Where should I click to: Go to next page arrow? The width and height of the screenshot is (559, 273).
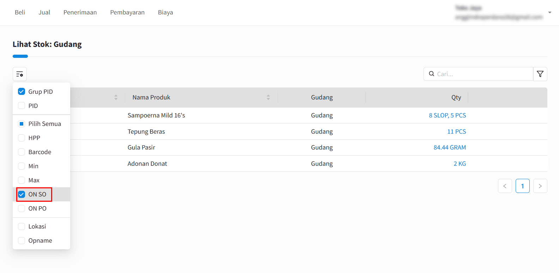click(x=540, y=186)
